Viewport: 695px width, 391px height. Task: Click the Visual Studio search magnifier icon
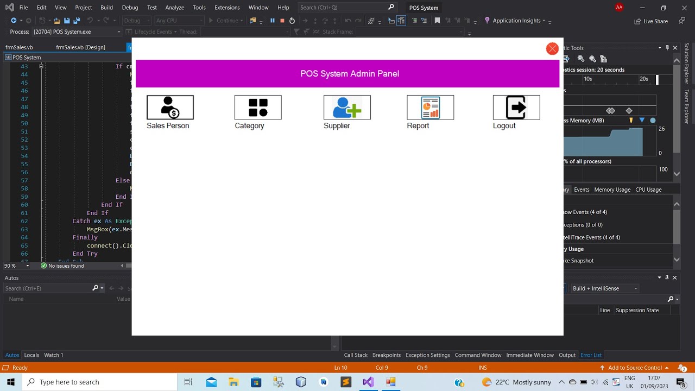click(391, 8)
